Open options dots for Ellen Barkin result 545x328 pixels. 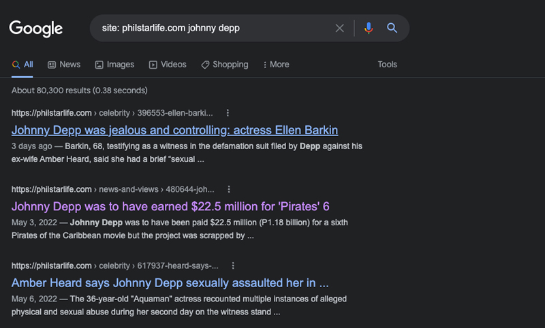[x=228, y=113]
